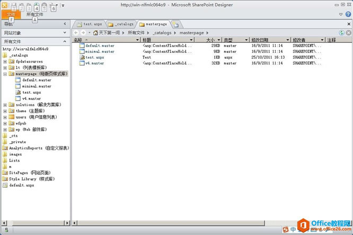
Task: Click the masterpage breadcrumb link
Action: tap(191, 33)
